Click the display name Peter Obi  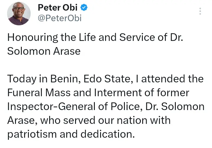coord(57,8)
